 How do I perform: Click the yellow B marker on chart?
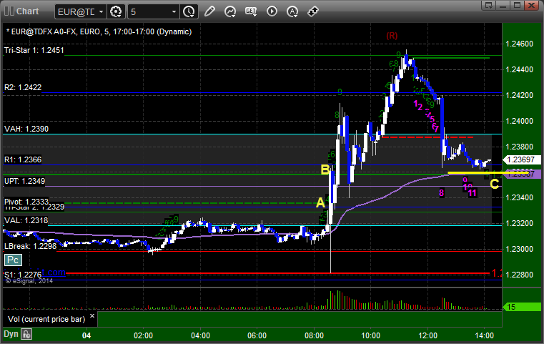(325, 169)
